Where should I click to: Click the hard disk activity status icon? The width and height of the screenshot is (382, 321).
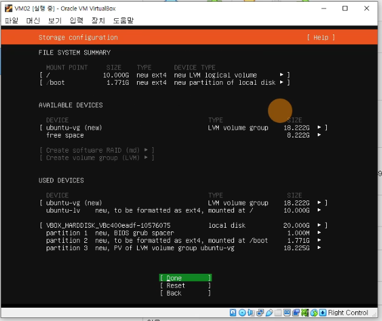(233, 313)
